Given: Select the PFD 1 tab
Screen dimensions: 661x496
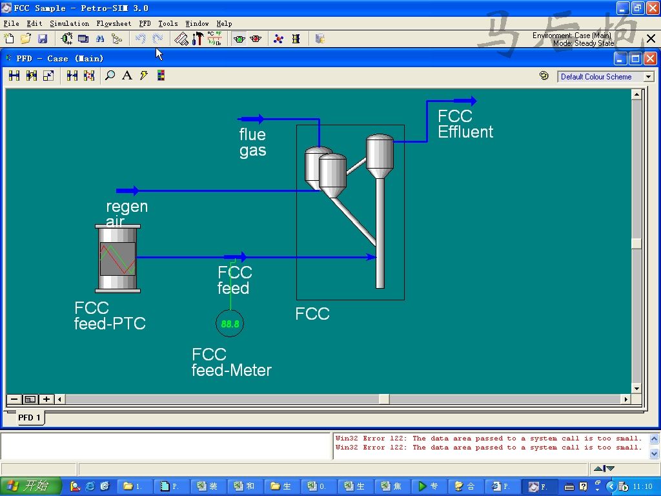Looking at the screenshot, I should pos(29,417).
